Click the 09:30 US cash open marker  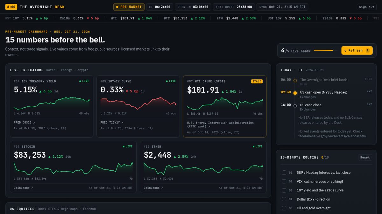pos(295,93)
